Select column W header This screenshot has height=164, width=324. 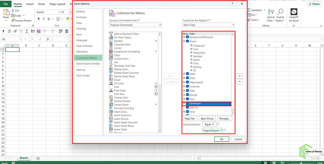309,46
